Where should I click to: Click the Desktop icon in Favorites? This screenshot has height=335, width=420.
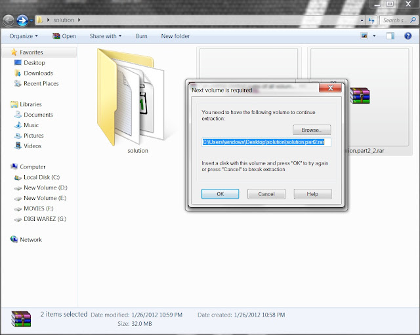18,63
